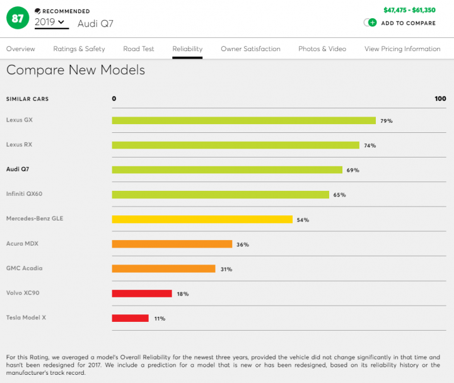Select the Audi Q7 row label
This screenshot has height=383, width=454.
tap(18, 169)
